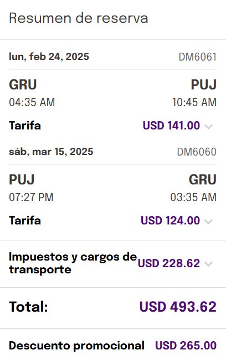The width and height of the screenshot is (226, 360).
Task: Click the USD 265.00 promotional discount amount
Action: 186,346
